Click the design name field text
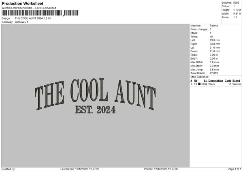 [x=33, y=19]
